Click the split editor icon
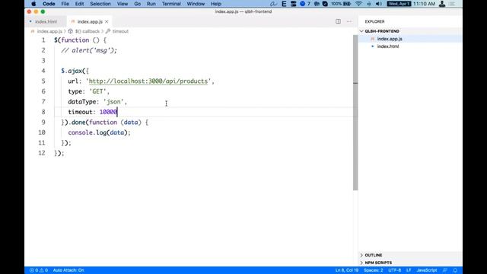This screenshot has width=487, height=274. coord(338,21)
